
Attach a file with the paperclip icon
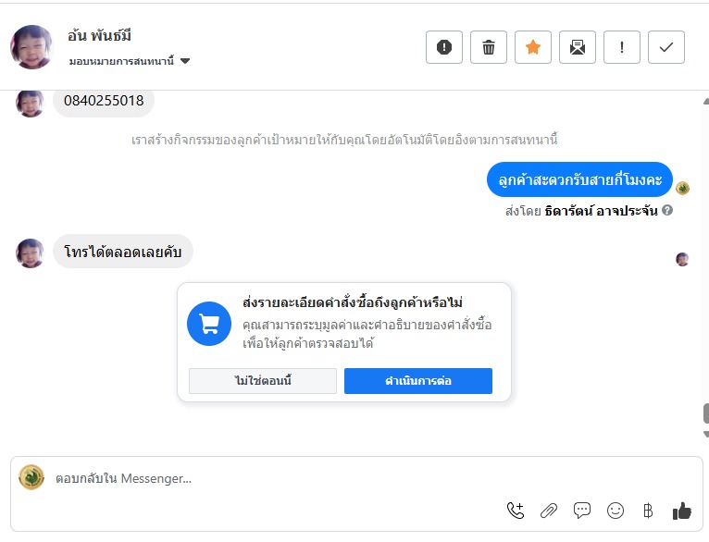(x=549, y=510)
